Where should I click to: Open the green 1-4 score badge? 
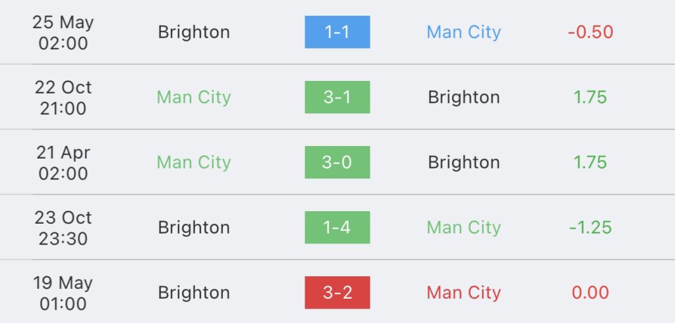(x=337, y=227)
